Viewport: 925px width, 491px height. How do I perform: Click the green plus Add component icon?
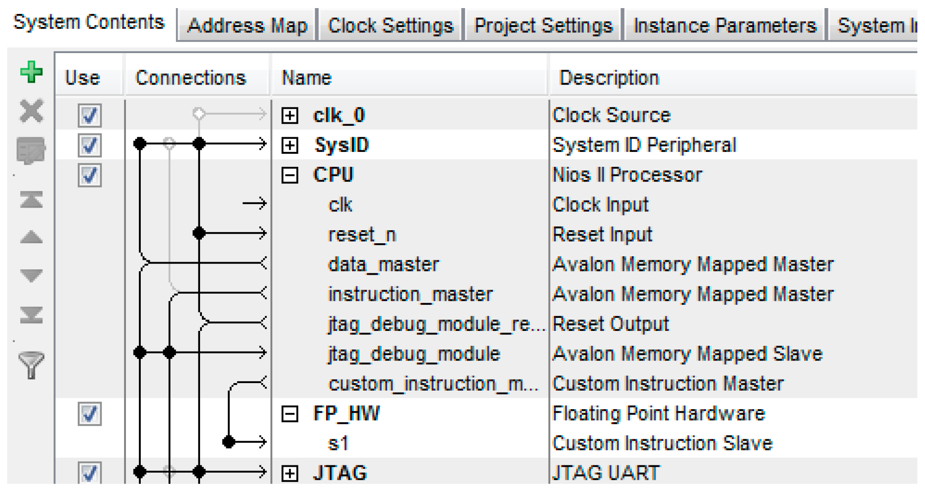31,72
